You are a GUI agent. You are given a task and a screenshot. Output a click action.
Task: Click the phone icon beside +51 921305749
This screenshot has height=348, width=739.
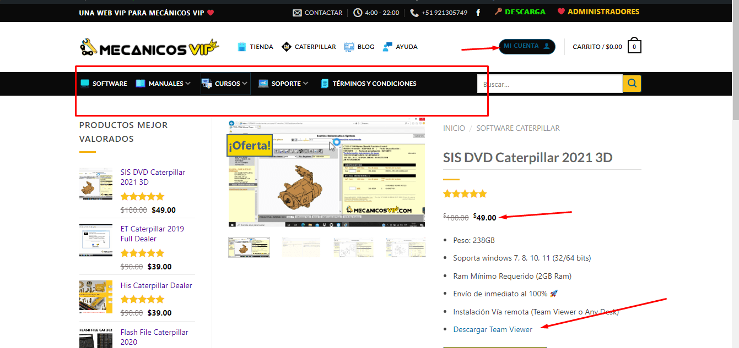[x=414, y=13]
